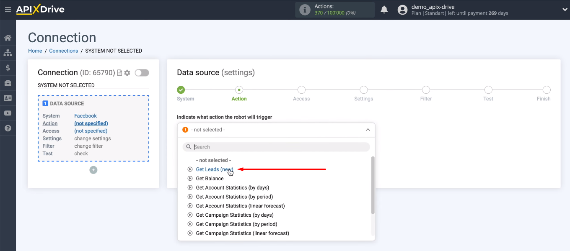570x251 pixels.
Task: Click the connection document copy icon
Action: [x=119, y=73]
